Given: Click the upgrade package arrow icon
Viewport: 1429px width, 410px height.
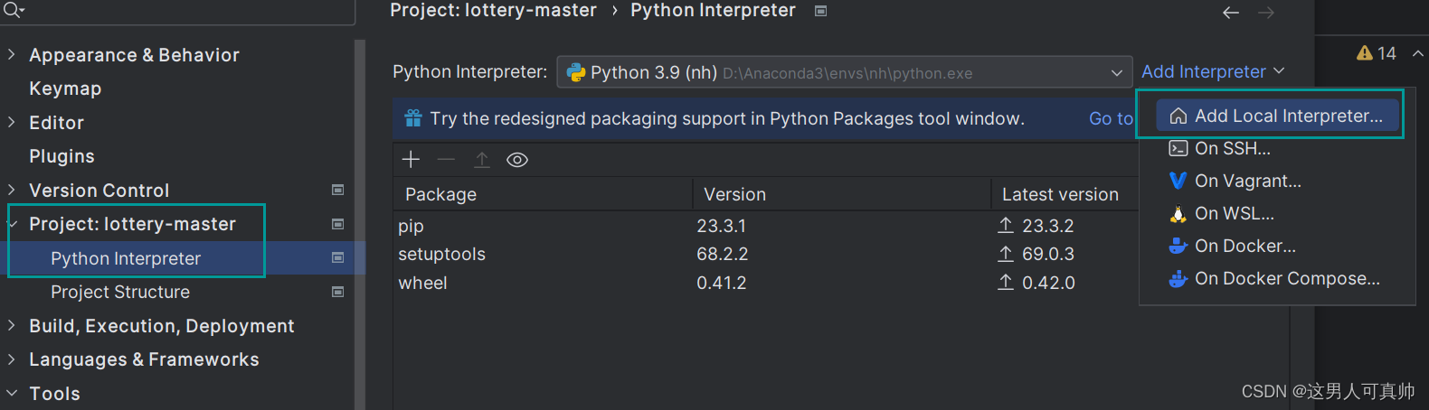Looking at the screenshot, I should click(482, 160).
